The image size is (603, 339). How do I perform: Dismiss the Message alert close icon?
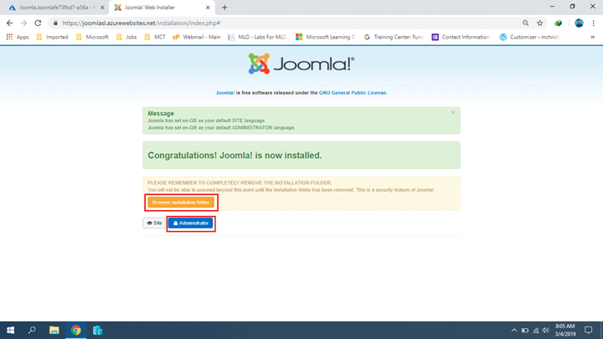pyautogui.click(x=453, y=113)
